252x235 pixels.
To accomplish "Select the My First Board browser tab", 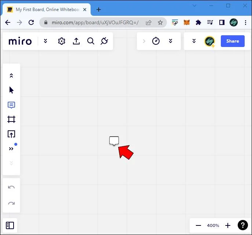I will (x=47, y=10).
